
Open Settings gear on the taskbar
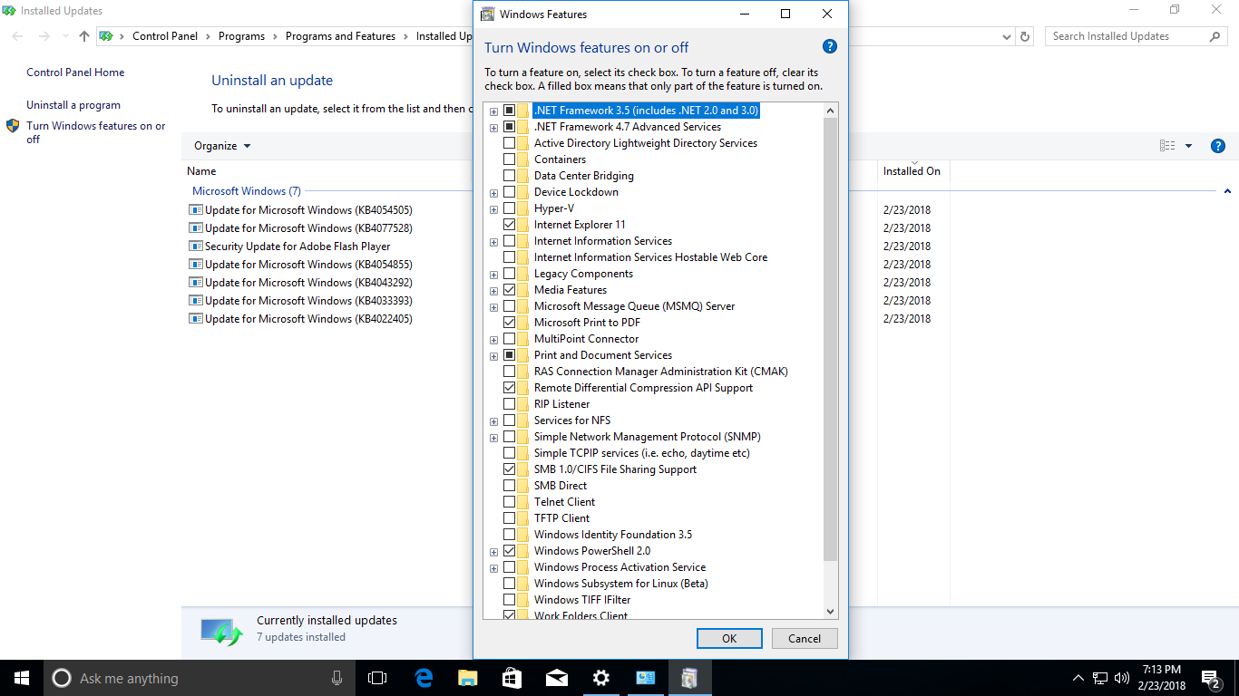[x=601, y=678]
